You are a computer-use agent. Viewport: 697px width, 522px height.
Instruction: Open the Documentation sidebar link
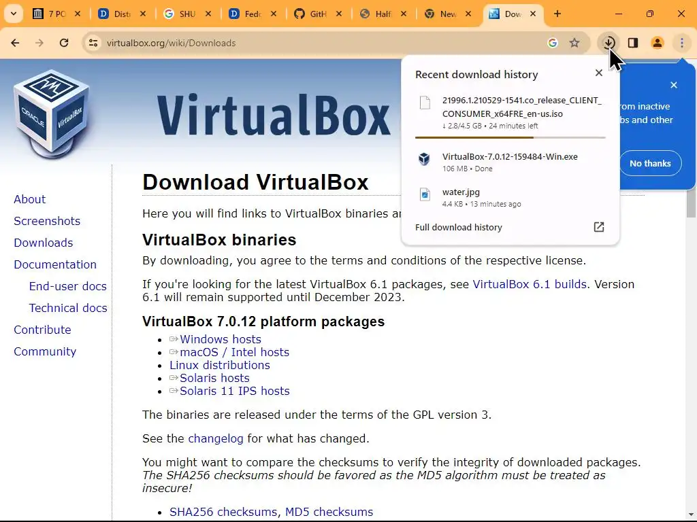[x=55, y=264]
